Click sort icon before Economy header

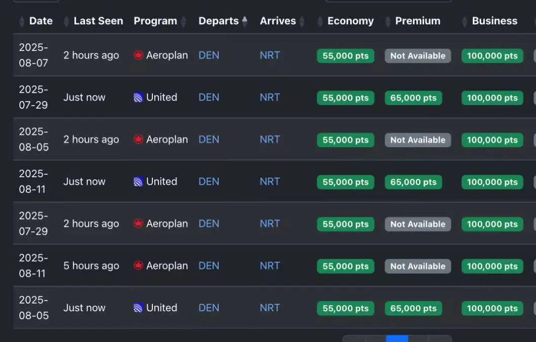tap(320, 21)
